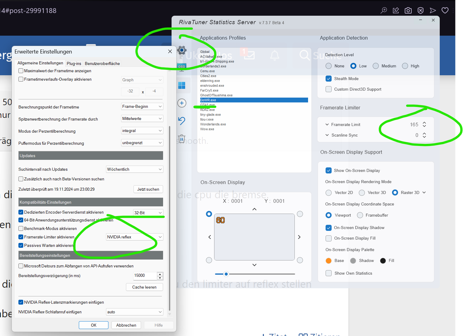This screenshot has width=463, height=336.
Task: Toggle Passives Warten aktivieren checkbox
Action: pos(21,245)
